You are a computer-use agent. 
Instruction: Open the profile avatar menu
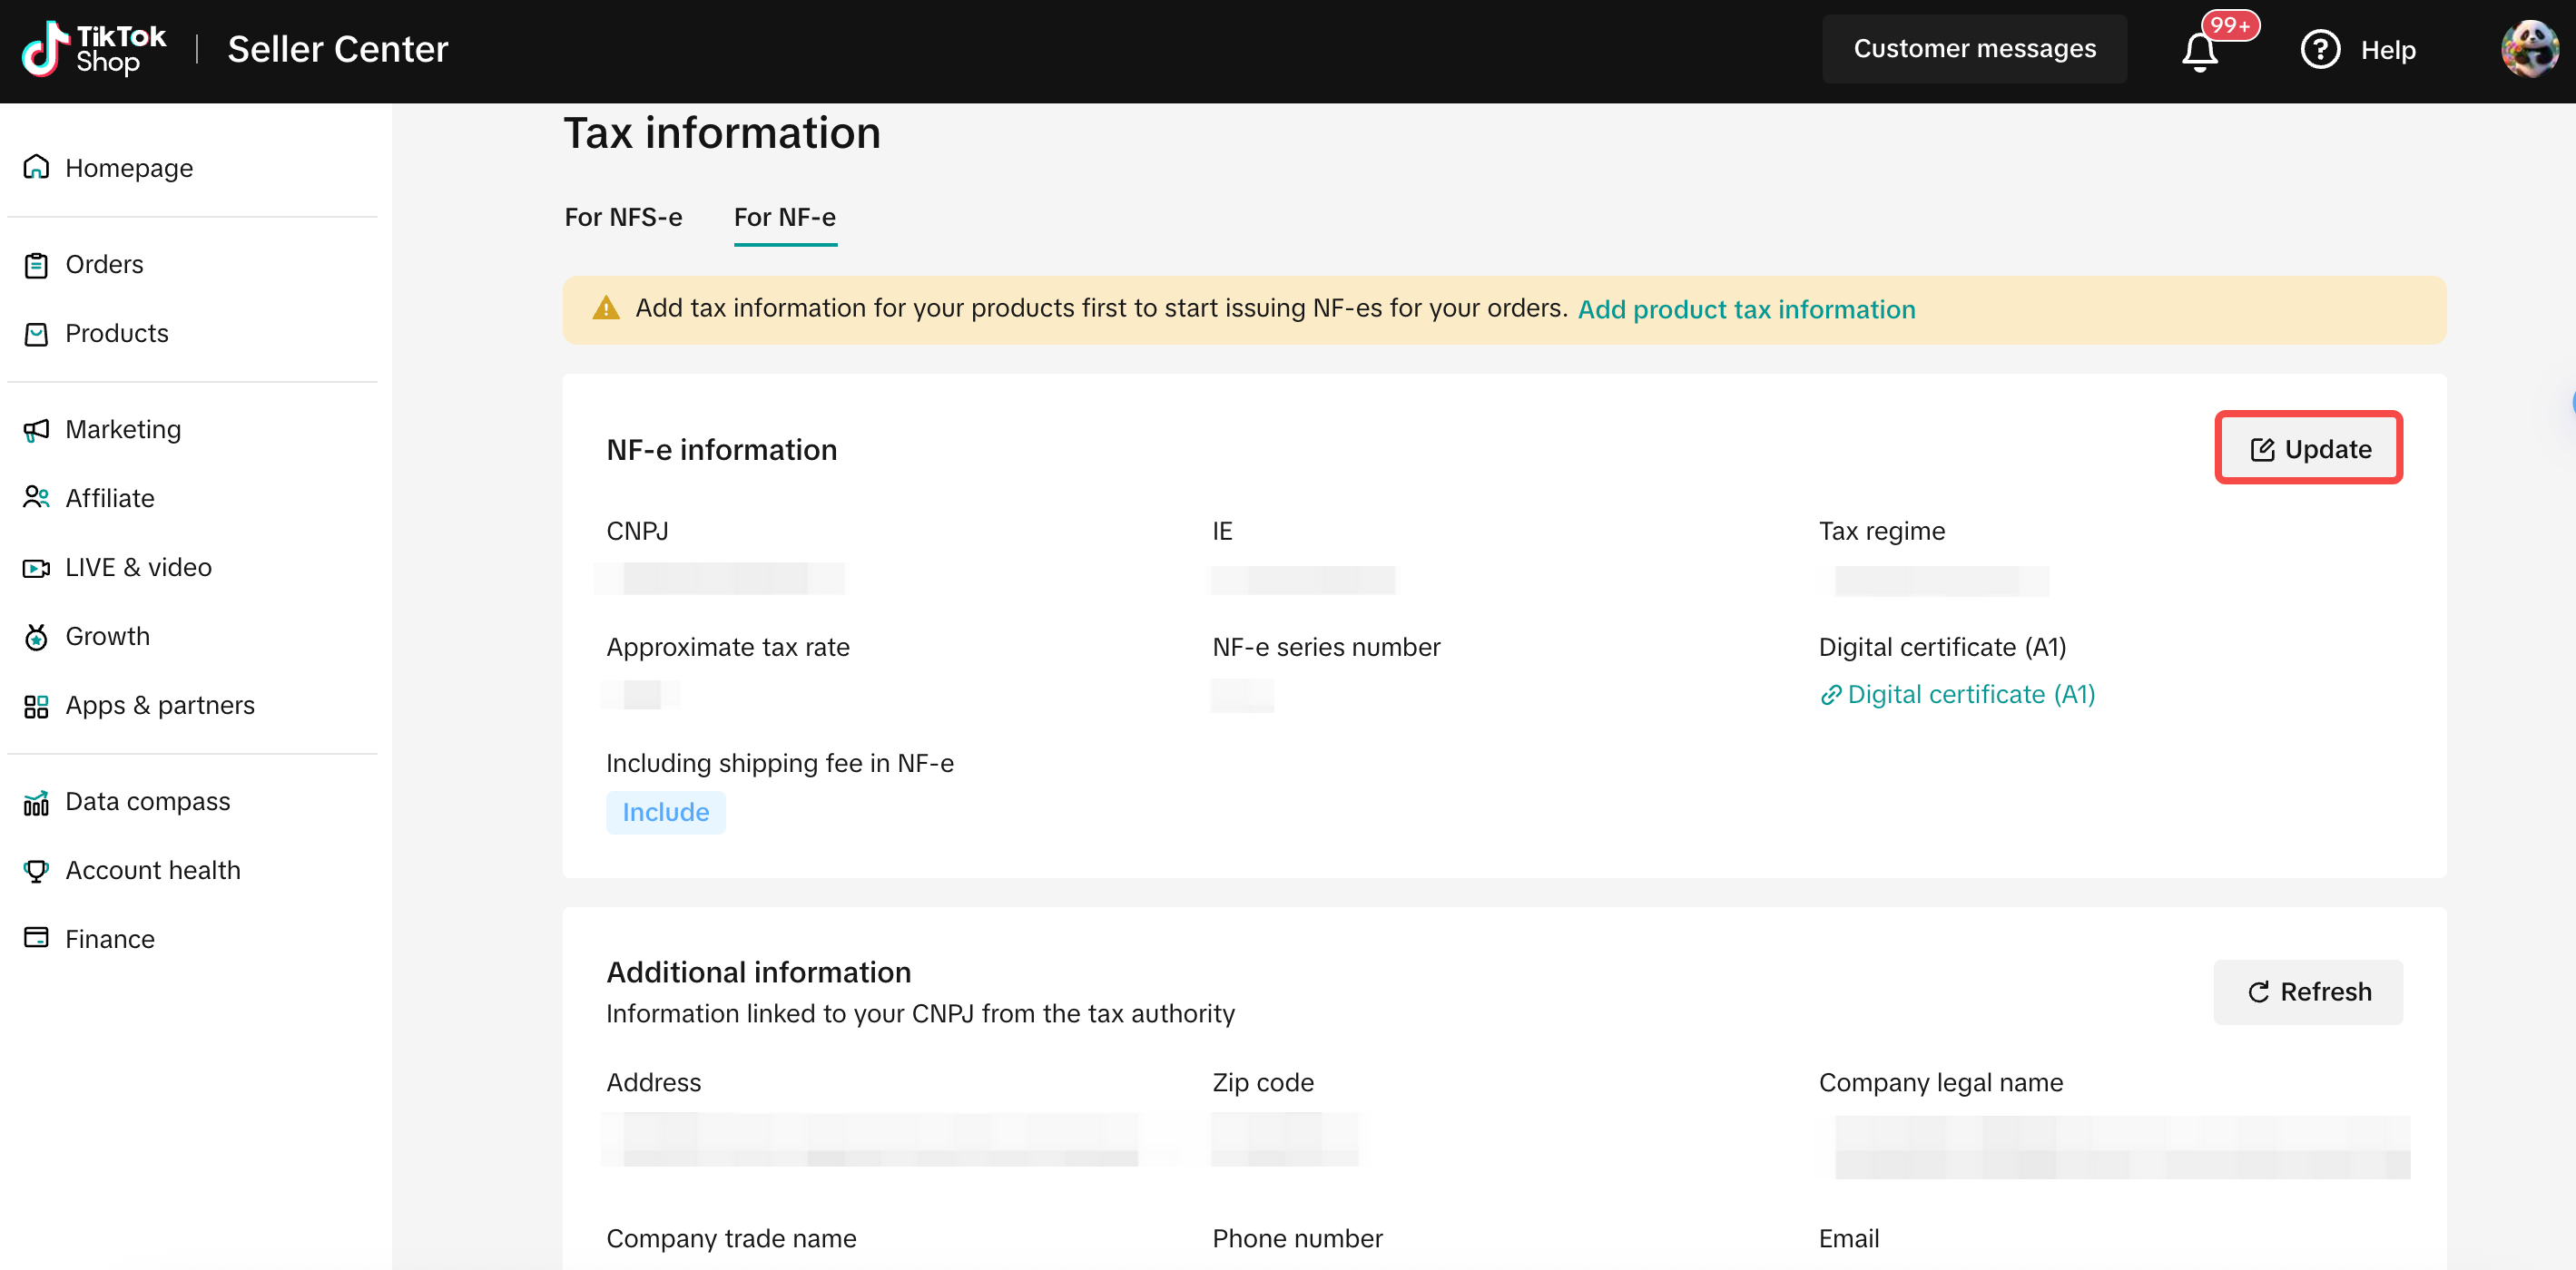2529,49
